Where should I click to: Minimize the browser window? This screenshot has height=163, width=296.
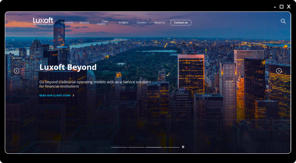click(275, 7)
